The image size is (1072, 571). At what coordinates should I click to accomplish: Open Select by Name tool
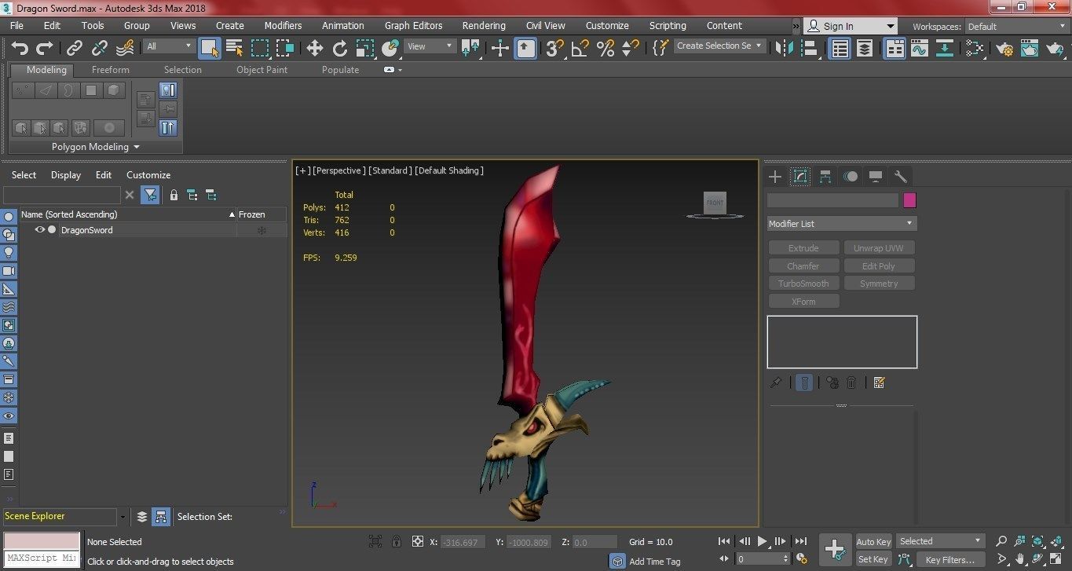coord(234,48)
